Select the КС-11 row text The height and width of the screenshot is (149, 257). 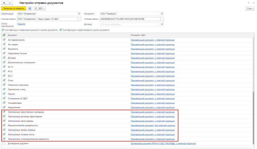coord(11,67)
